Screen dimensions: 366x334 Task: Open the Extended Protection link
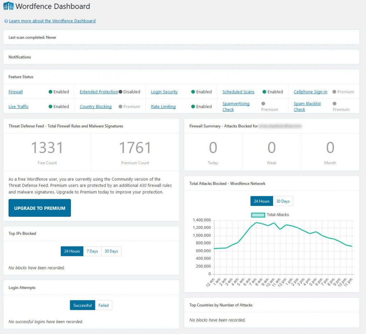pyautogui.click(x=99, y=92)
